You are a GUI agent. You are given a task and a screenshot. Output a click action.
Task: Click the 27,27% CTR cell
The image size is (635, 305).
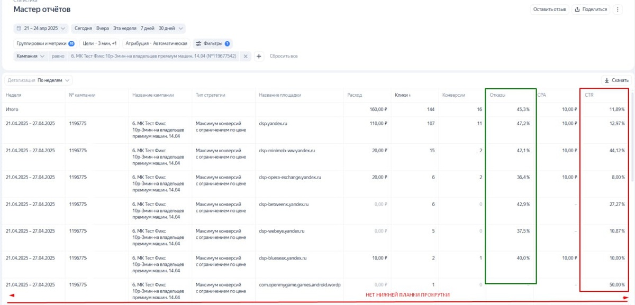click(617, 204)
